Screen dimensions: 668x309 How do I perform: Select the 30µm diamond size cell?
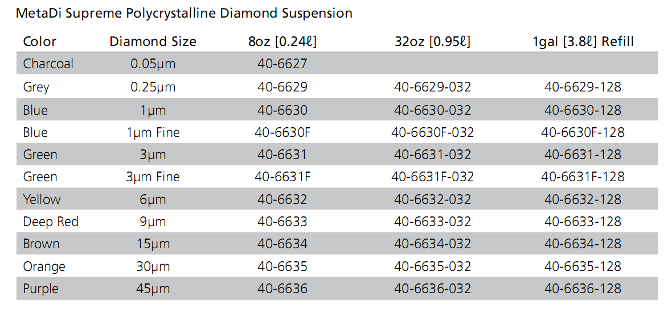(x=153, y=267)
